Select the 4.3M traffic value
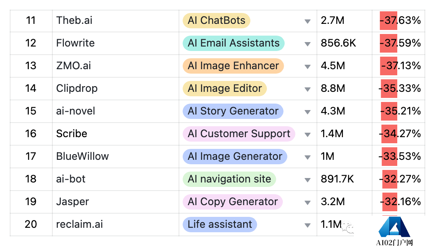This screenshot has height=246, width=435. pos(333,111)
